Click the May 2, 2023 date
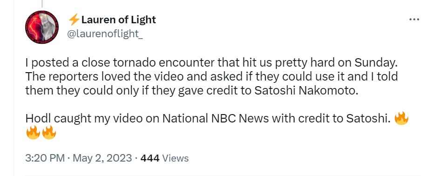The height and width of the screenshot is (176, 432). coord(102,158)
